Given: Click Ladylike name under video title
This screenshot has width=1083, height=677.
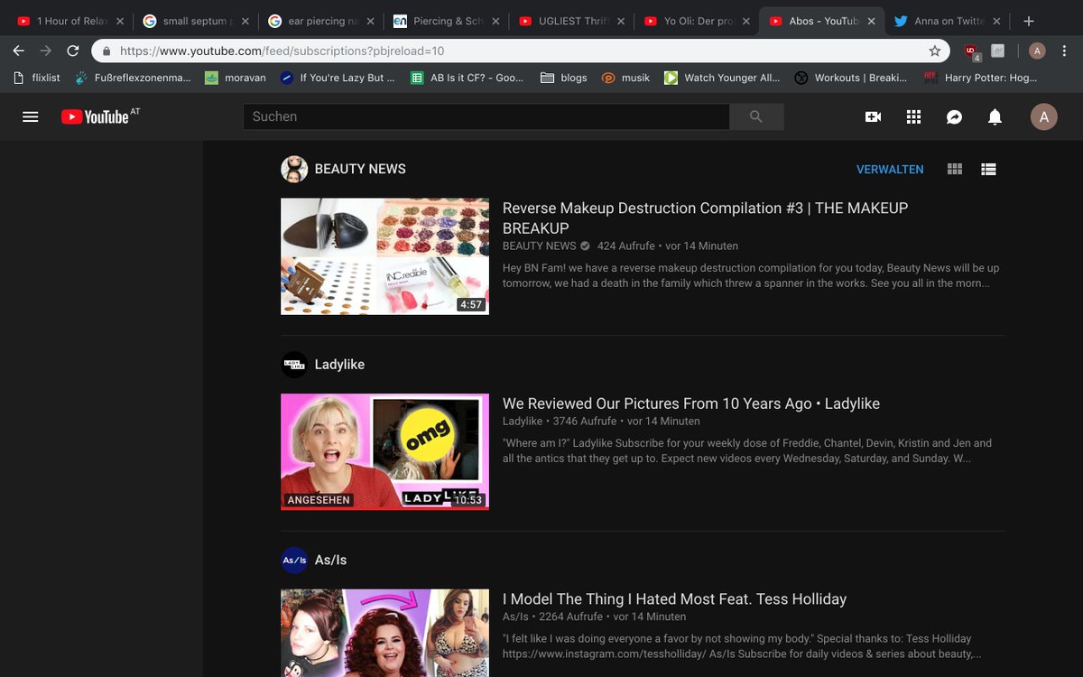Looking at the screenshot, I should (x=523, y=421).
